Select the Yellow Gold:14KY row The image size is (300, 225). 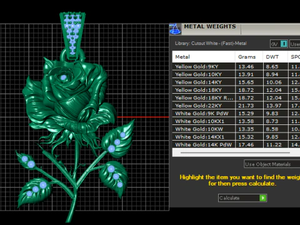[236, 82]
